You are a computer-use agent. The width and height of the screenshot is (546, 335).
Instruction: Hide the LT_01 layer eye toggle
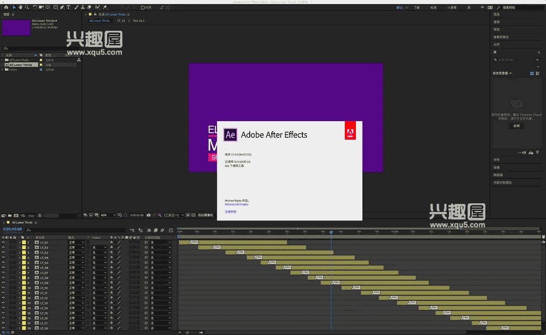pos(4,242)
